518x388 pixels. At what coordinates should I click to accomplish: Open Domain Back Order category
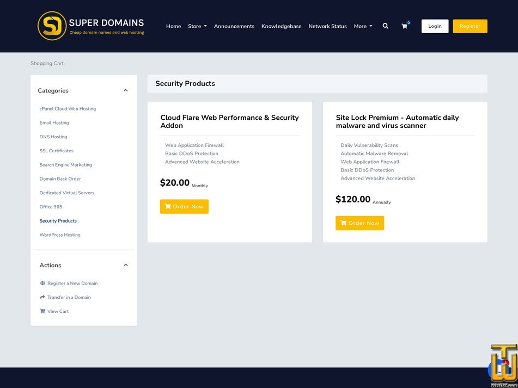pos(60,179)
